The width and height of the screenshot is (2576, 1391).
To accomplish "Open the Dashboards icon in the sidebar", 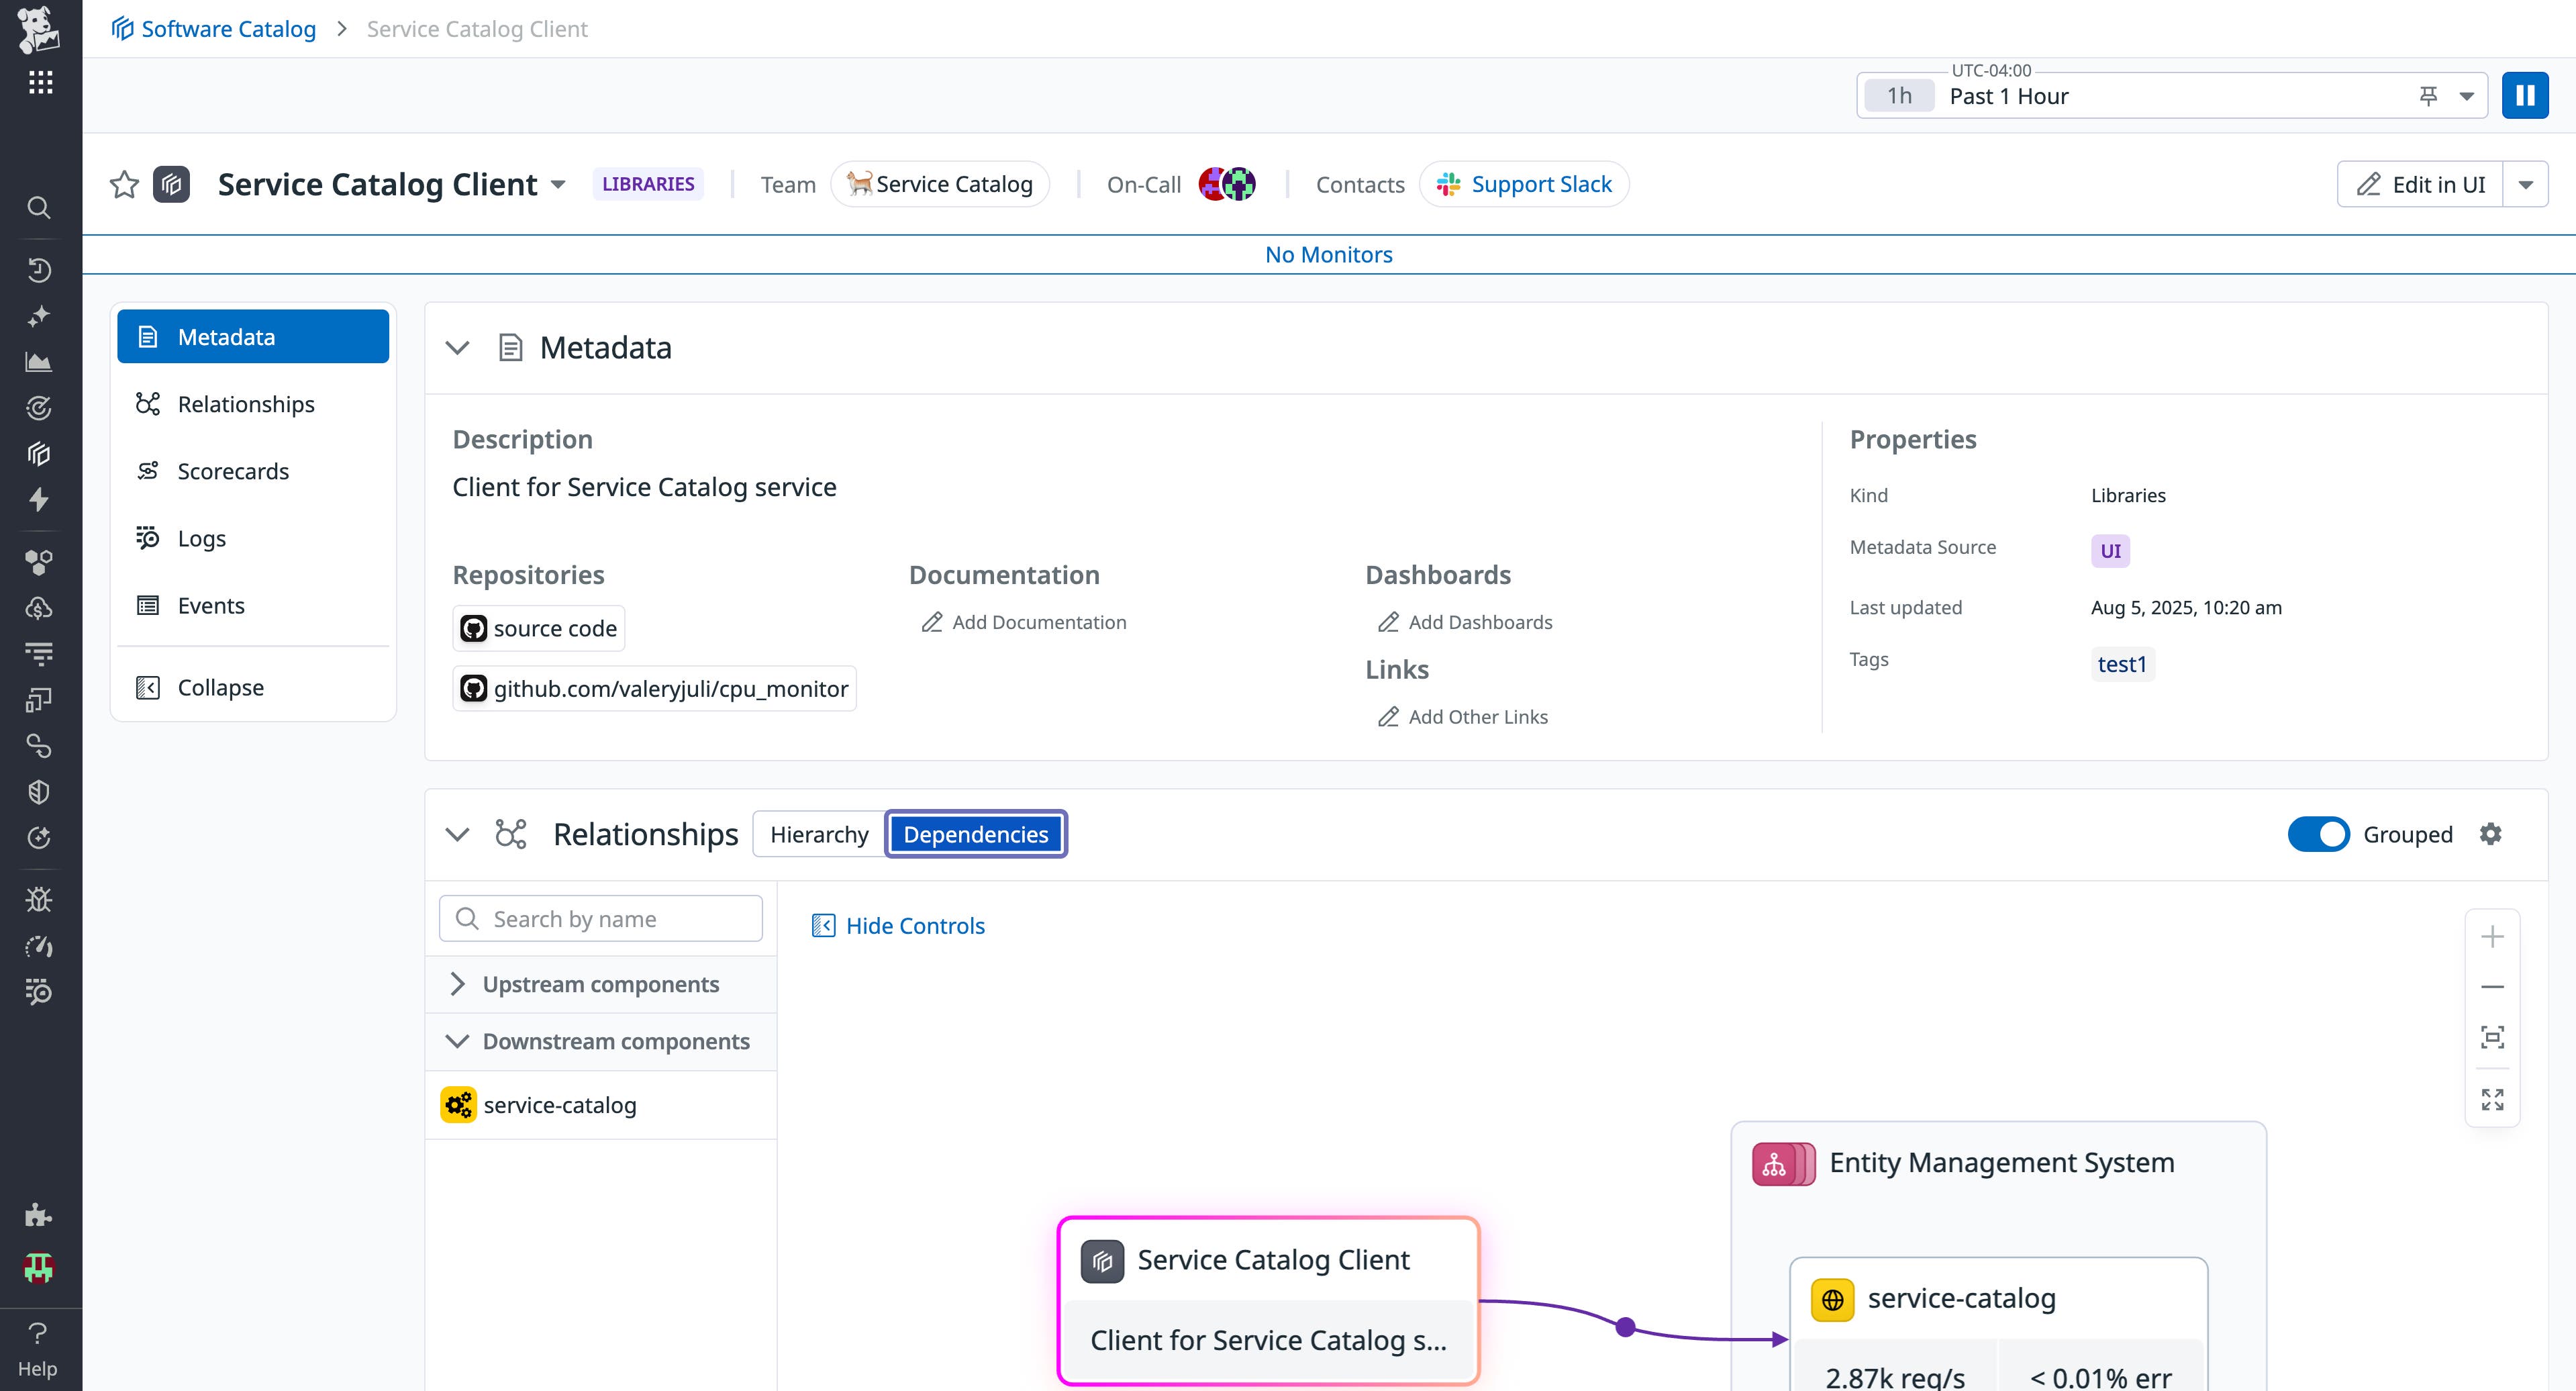I will click(x=38, y=362).
